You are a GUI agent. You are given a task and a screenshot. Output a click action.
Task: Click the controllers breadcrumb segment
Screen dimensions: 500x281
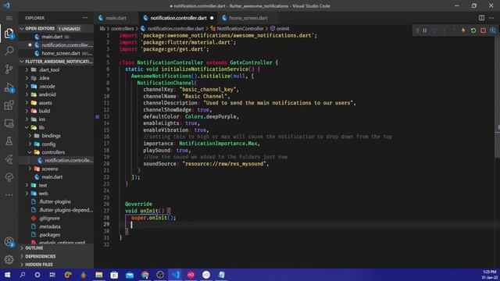pyautogui.click(x=122, y=29)
